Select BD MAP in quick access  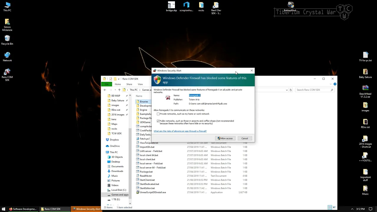coord(115,96)
